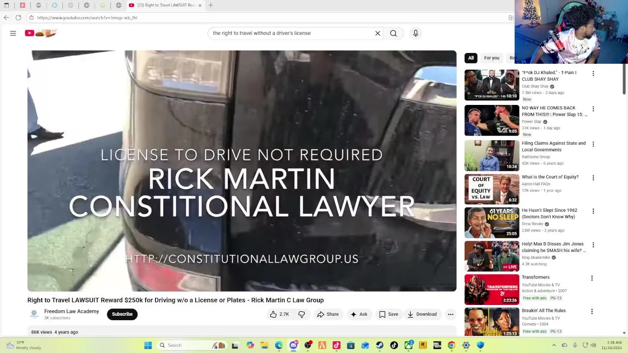The height and width of the screenshot is (353, 628).
Task: Open browser tab actions menu icon
Action: (x=6, y=5)
